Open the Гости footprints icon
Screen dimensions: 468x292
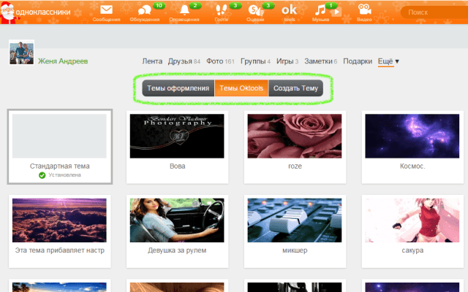coord(221,10)
